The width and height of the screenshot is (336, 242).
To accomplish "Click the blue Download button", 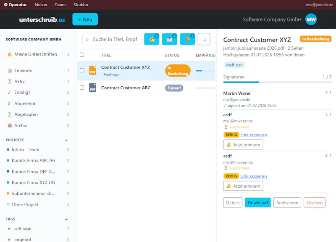I will (x=258, y=202).
